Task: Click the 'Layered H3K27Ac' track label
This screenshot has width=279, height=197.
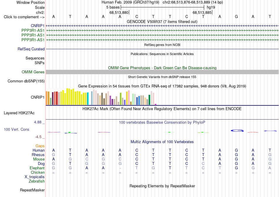Action: point(19,113)
